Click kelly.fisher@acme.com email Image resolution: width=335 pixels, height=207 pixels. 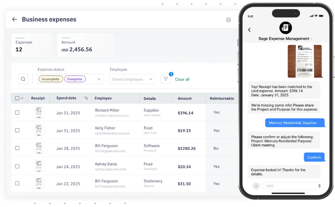(112, 133)
